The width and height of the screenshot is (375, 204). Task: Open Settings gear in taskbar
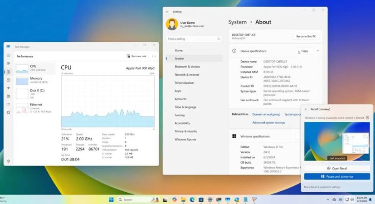[210, 200]
